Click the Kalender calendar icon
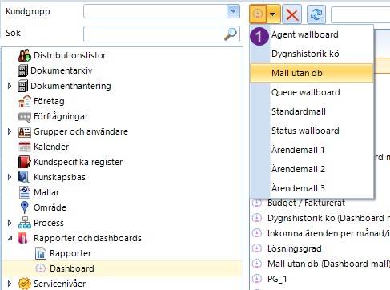This screenshot has height=290, width=390. pyautogui.click(x=25, y=147)
